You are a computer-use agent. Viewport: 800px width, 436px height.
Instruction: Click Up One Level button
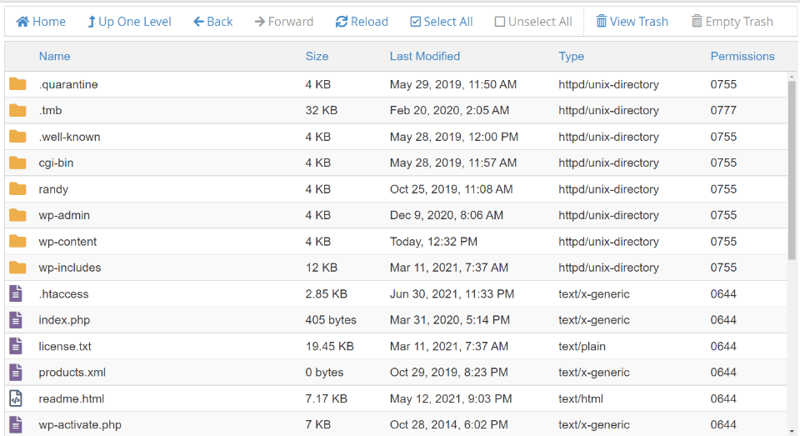click(x=129, y=22)
